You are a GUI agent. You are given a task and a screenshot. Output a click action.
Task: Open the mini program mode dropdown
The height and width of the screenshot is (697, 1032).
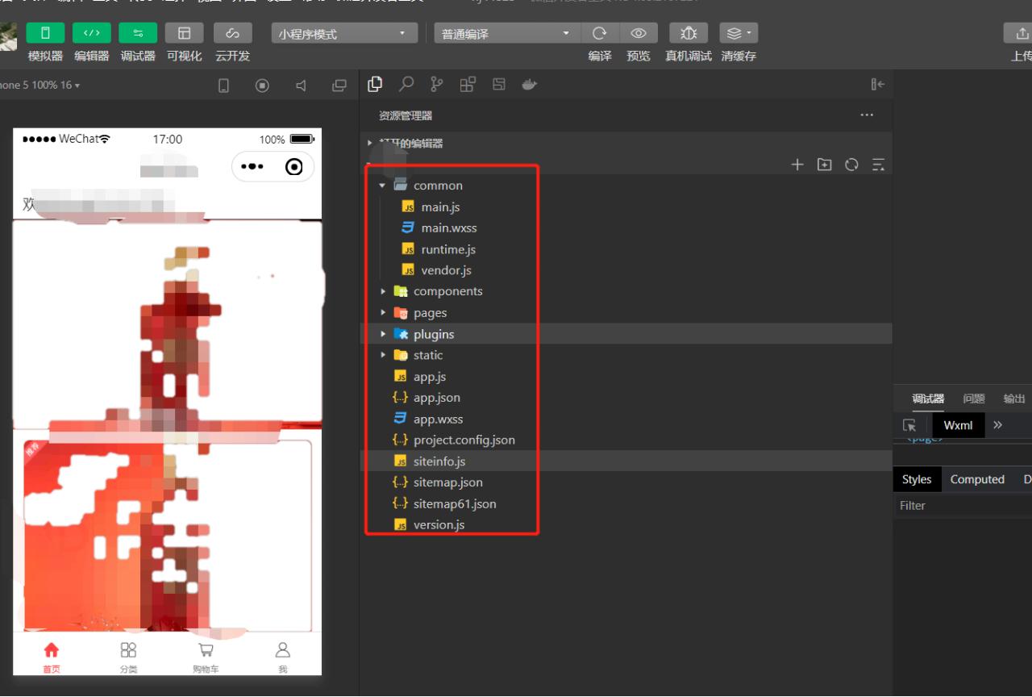[342, 34]
